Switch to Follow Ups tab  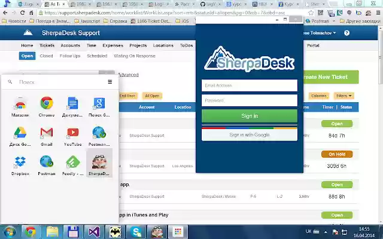click(x=70, y=56)
